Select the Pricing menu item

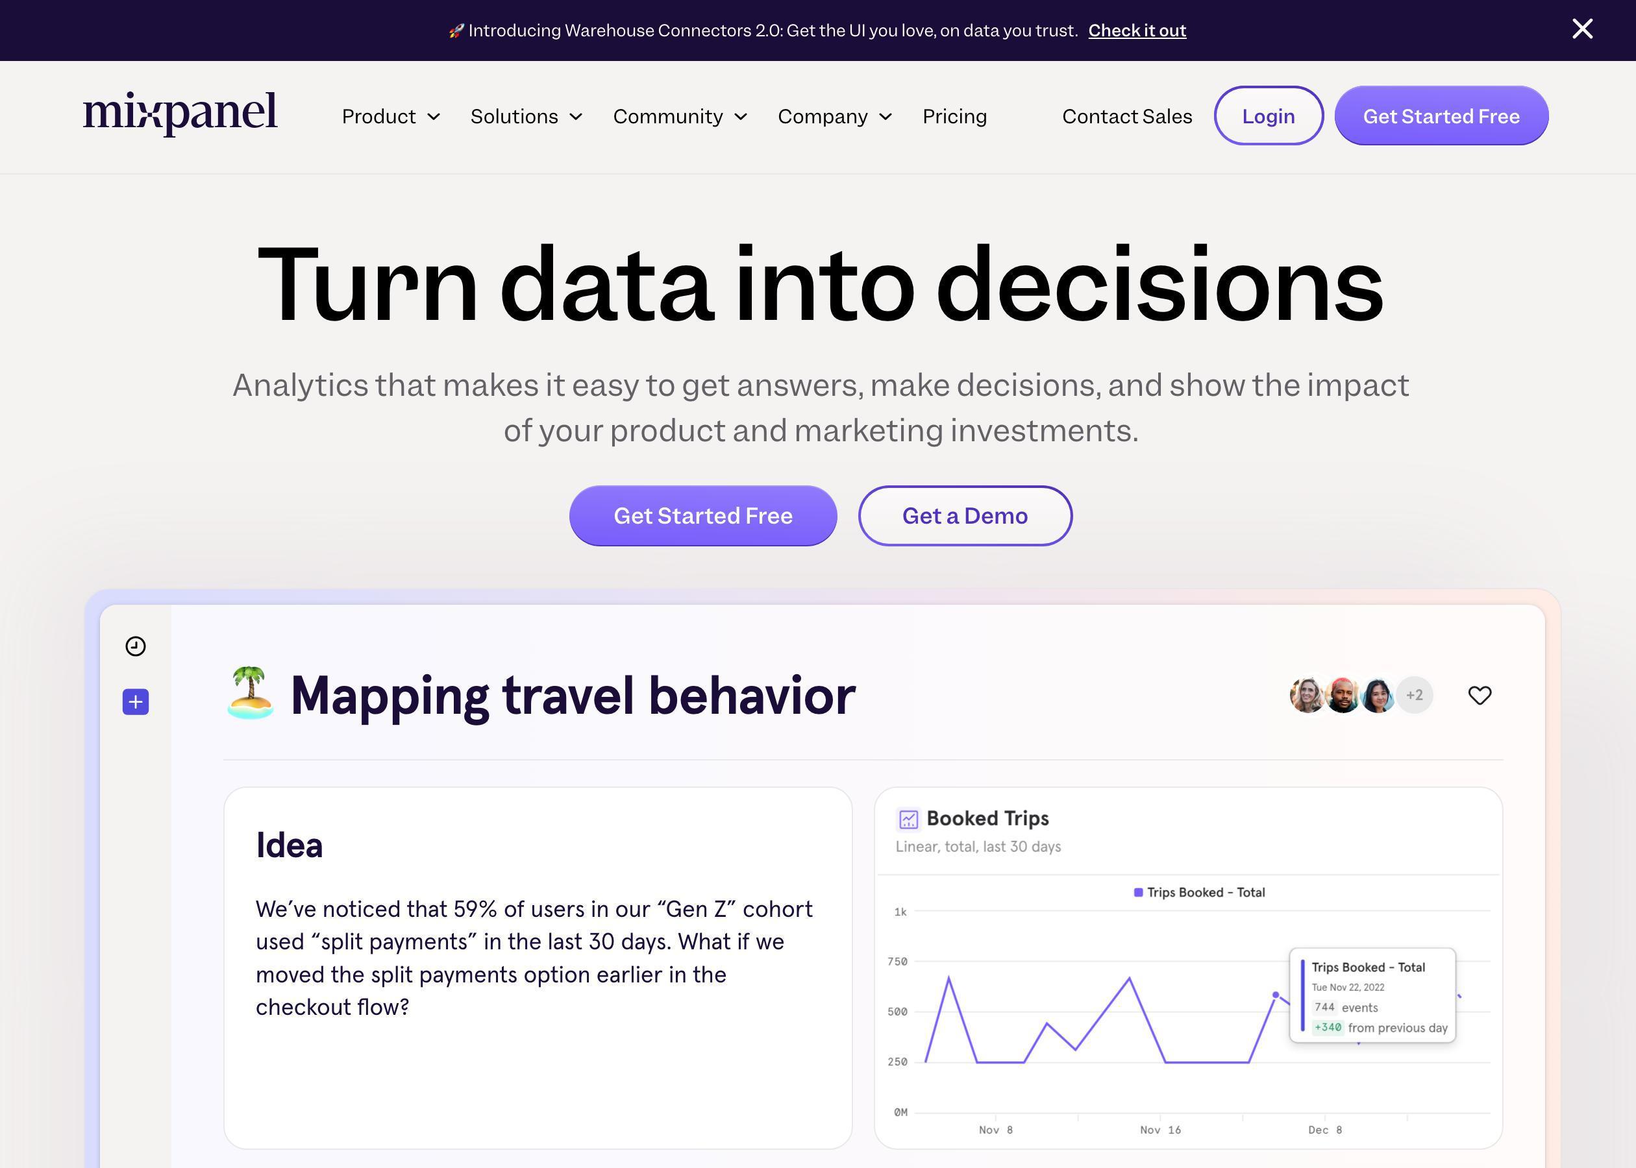click(x=954, y=115)
